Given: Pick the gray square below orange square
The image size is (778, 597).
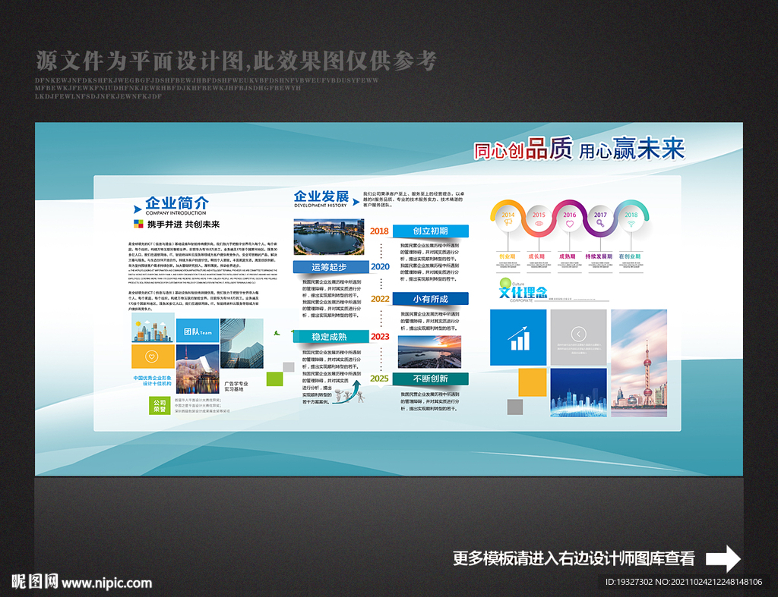Looking at the screenshot, I should pos(515,407).
